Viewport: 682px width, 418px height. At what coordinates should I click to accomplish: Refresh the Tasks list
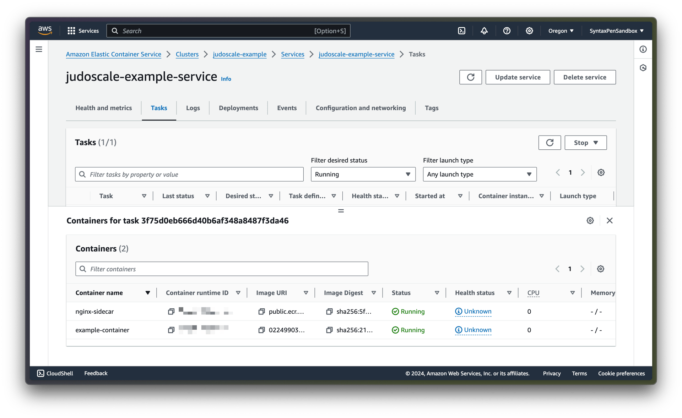tap(550, 142)
